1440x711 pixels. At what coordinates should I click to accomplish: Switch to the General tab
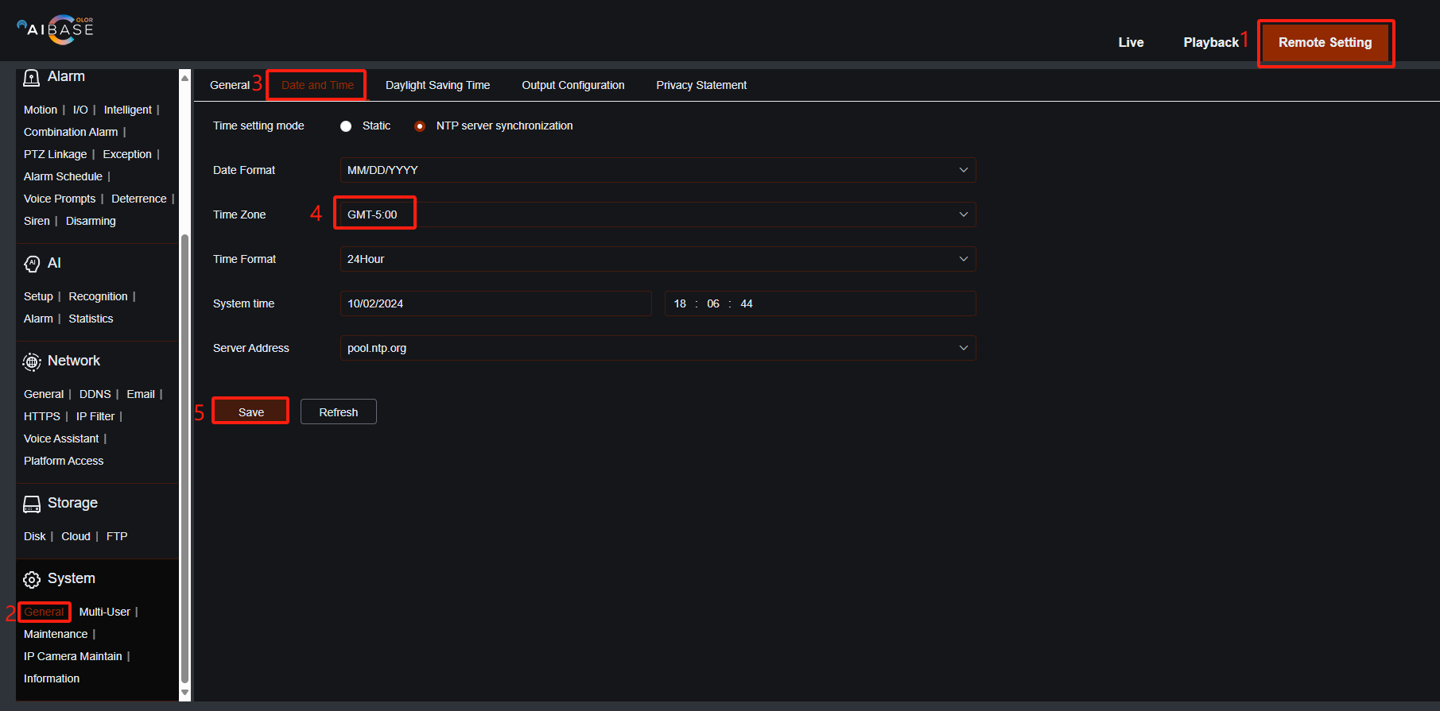(x=230, y=85)
